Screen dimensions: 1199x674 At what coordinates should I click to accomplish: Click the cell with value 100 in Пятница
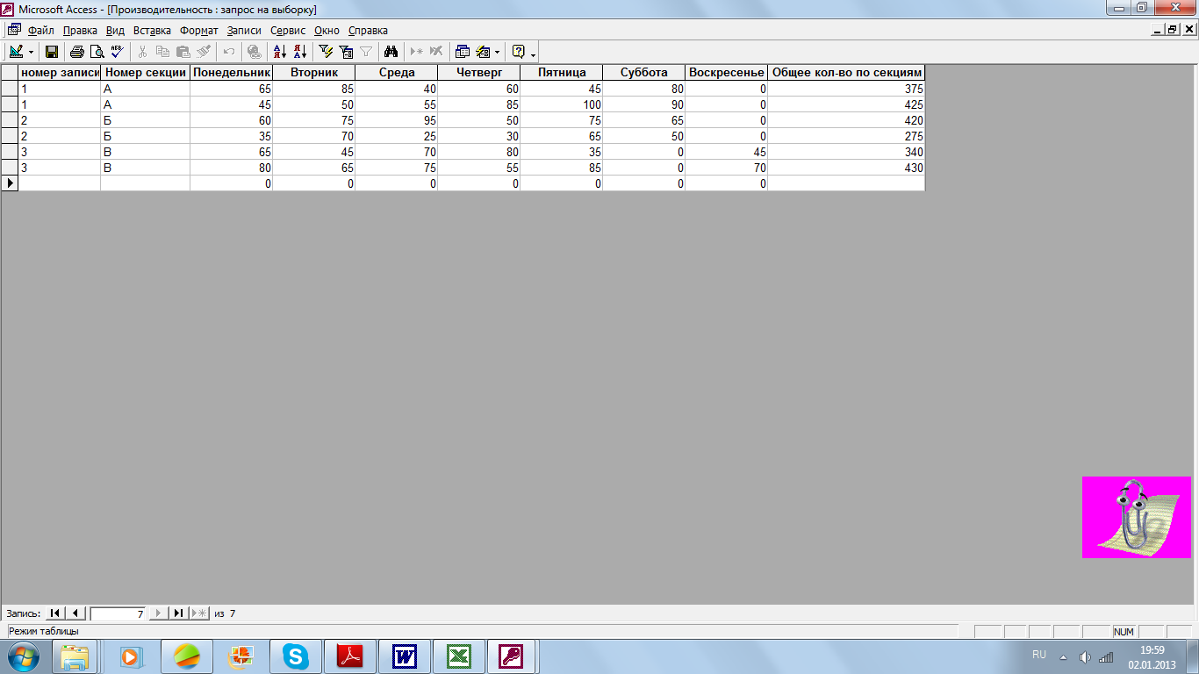pos(561,104)
